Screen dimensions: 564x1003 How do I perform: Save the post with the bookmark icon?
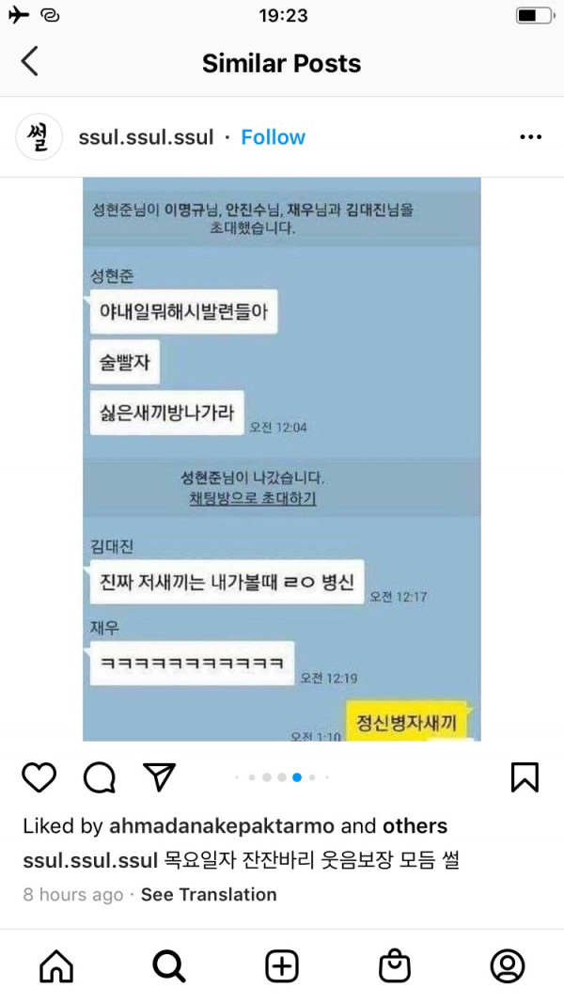click(525, 777)
